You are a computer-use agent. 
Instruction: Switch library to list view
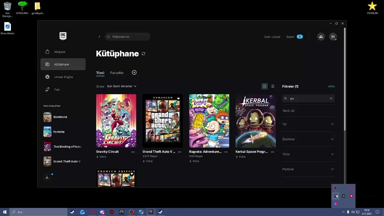[272, 86]
